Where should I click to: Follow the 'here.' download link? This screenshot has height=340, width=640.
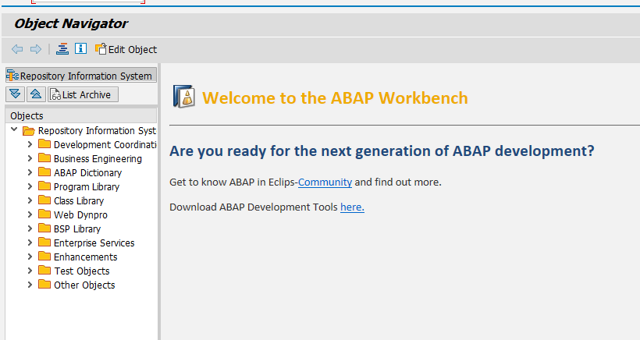point(352,207)
